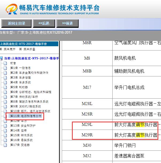Open 第2章 车身金属构件和装饰件
The image size is (161, 163).
pos(29,73)
